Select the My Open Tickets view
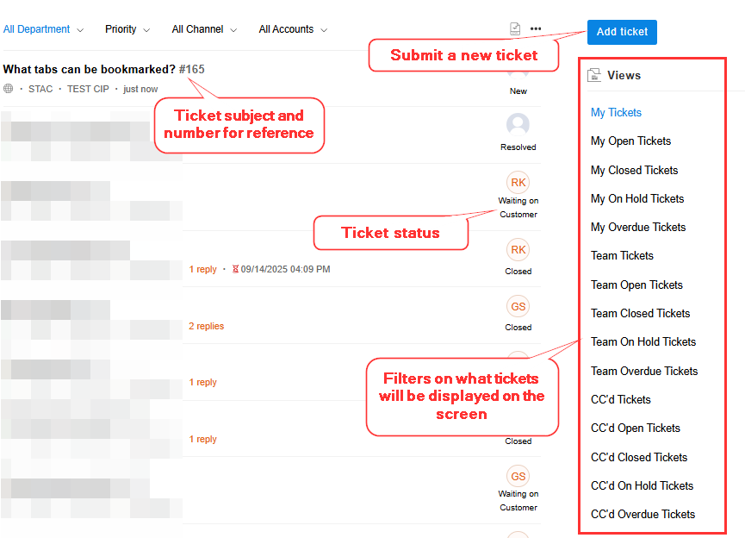This screenshot has width=745, height=538. 630,141
